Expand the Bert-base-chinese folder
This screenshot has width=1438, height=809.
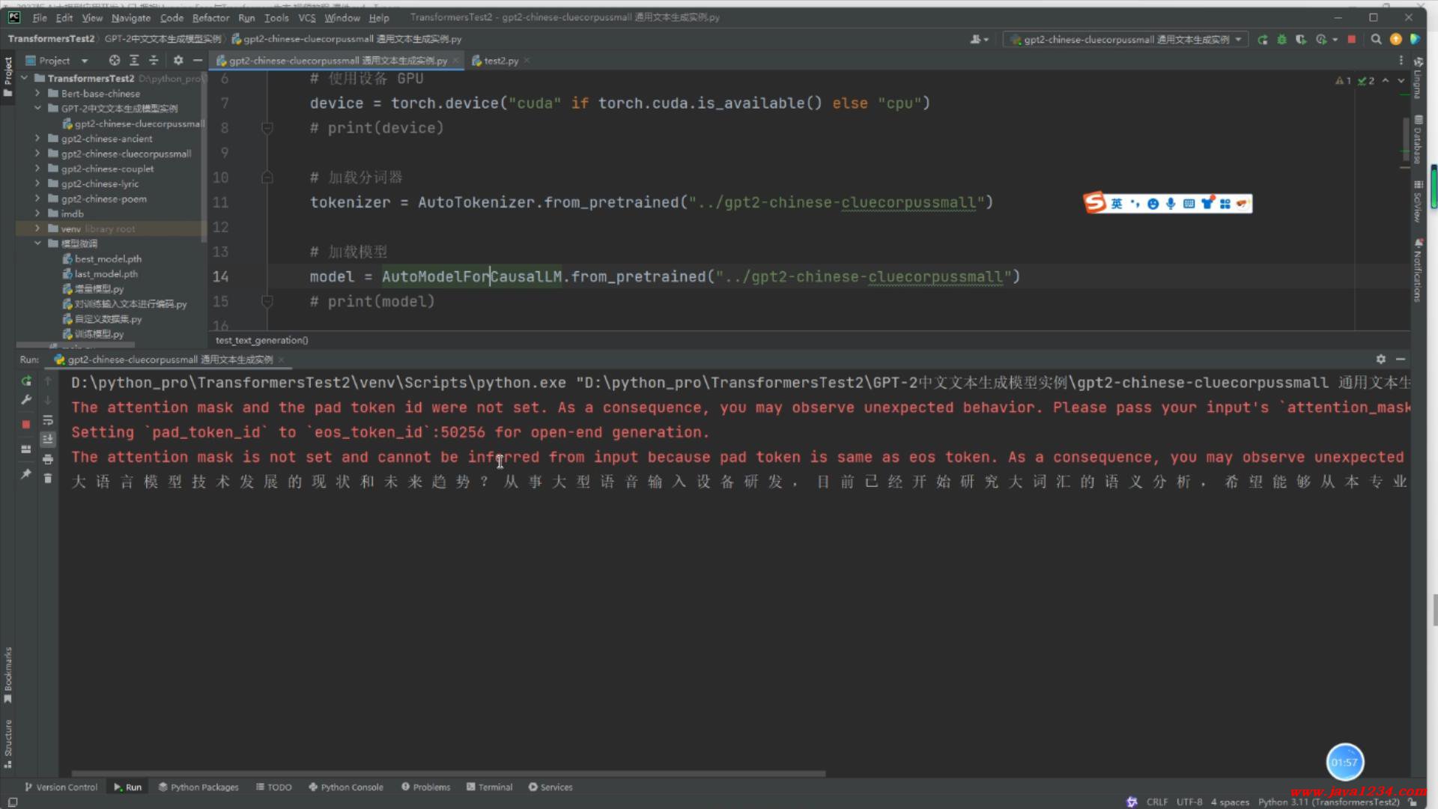37,94
